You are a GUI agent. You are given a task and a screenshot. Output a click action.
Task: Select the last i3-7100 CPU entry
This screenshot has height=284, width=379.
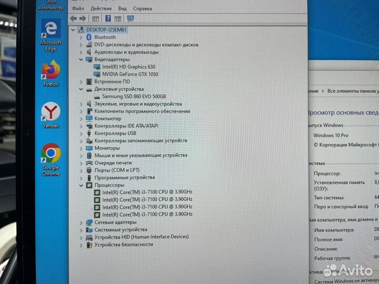[x=147, y=215]
